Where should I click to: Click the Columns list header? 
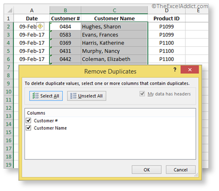(x=110, y=113)
